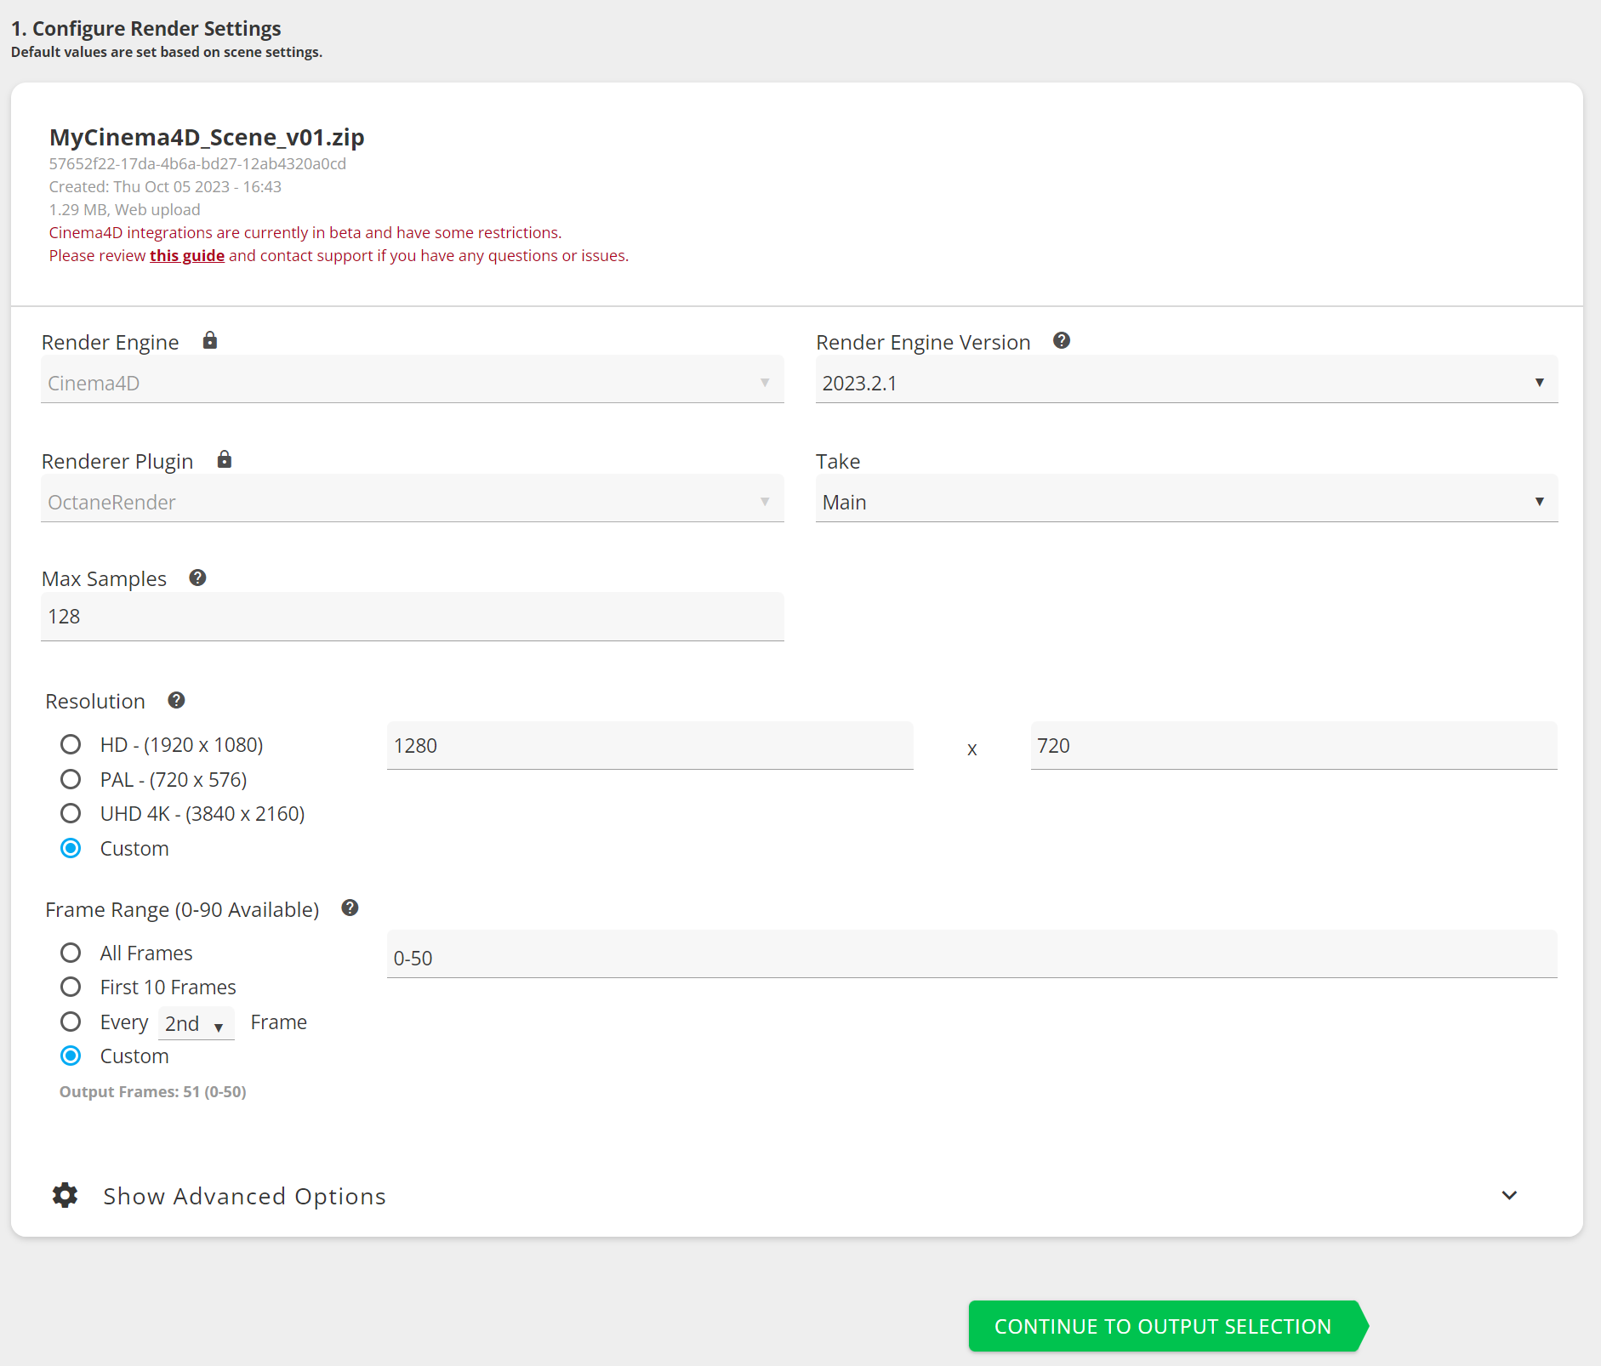Screen dimensions: 1601x1366
Task: Click the custom frame range field 0-50
Action: pos(971,958)
